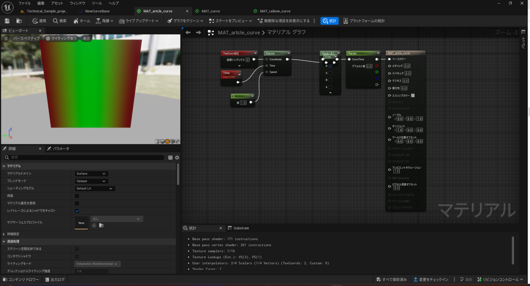Screen dimensions: 530x286
Task: Click the エミッシブカラー color swatch
Action: (x=413, y=95)
